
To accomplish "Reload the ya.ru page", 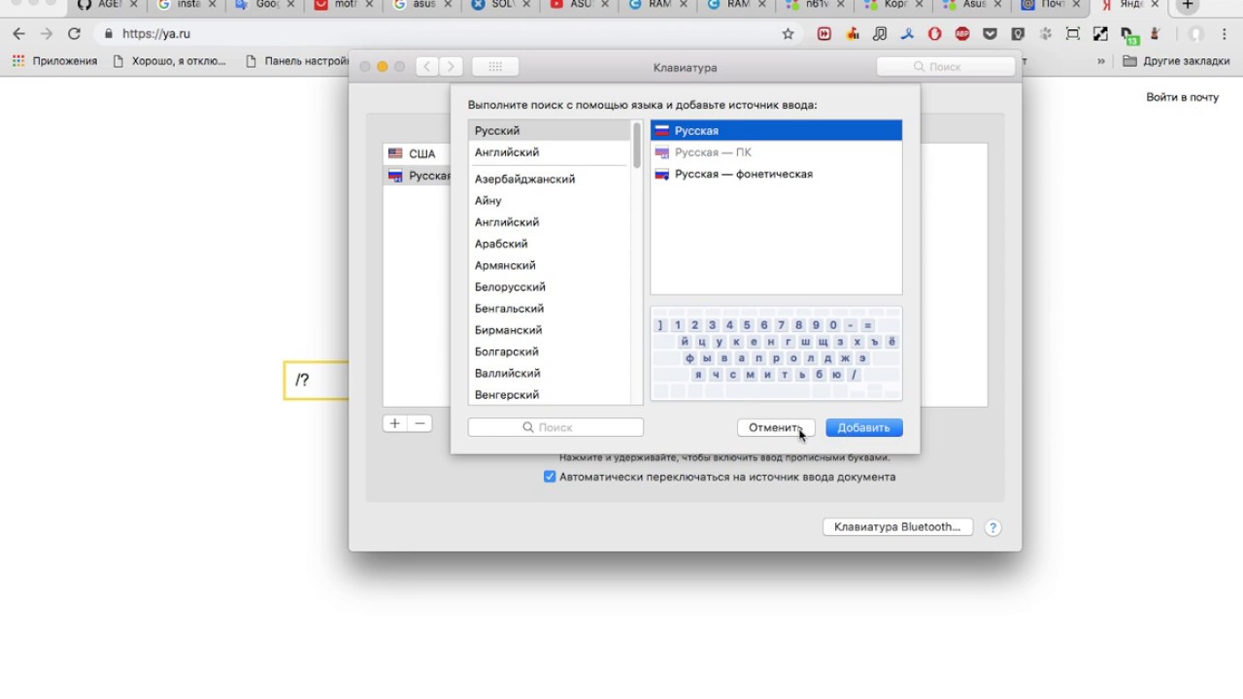I will [x=74, y=34].
